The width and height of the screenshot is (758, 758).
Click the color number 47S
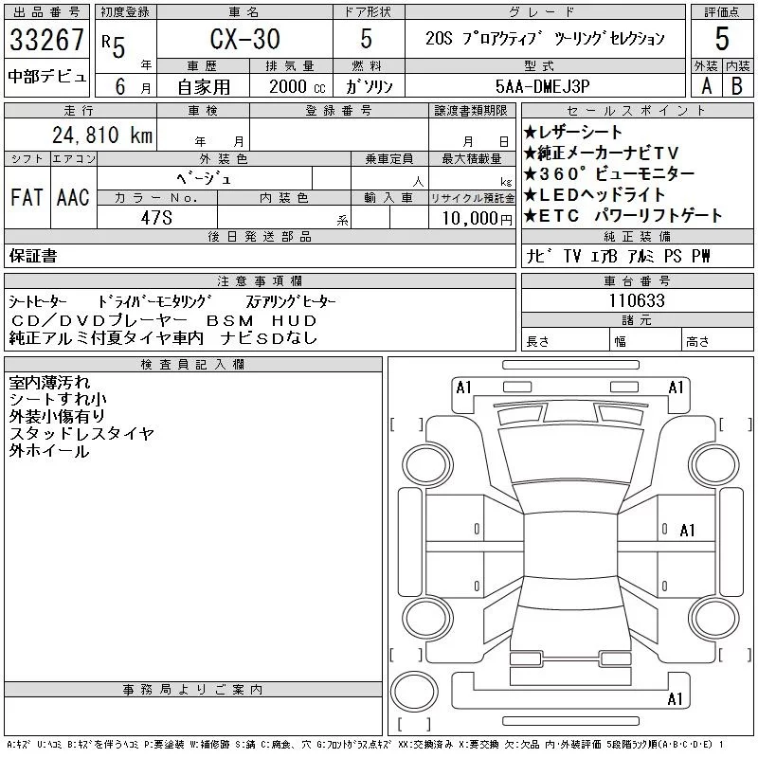pyautogui.click(x=156, y=218)
